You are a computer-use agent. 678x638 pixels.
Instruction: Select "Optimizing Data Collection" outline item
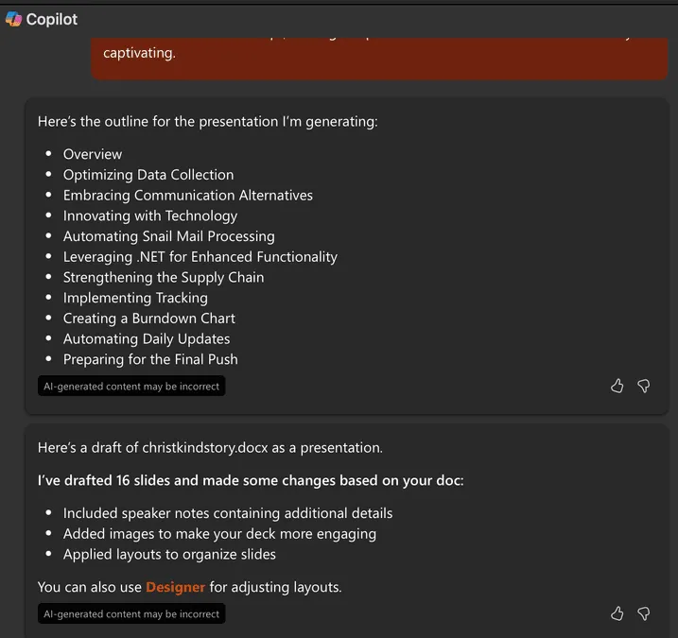pos(148,175)
